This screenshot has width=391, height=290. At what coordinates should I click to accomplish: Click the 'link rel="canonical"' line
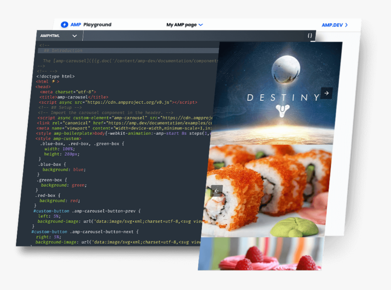125,123
